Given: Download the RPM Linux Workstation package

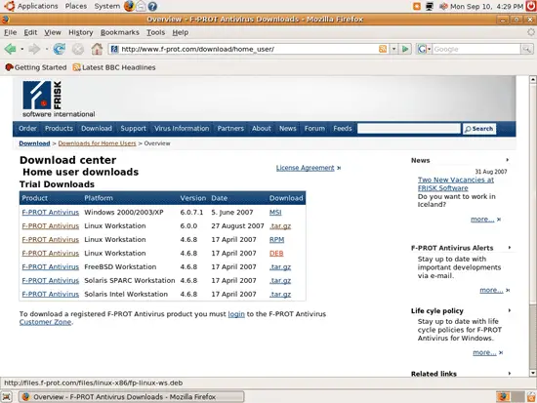Looking at the screenshot, I should click(x=276, y=240).
